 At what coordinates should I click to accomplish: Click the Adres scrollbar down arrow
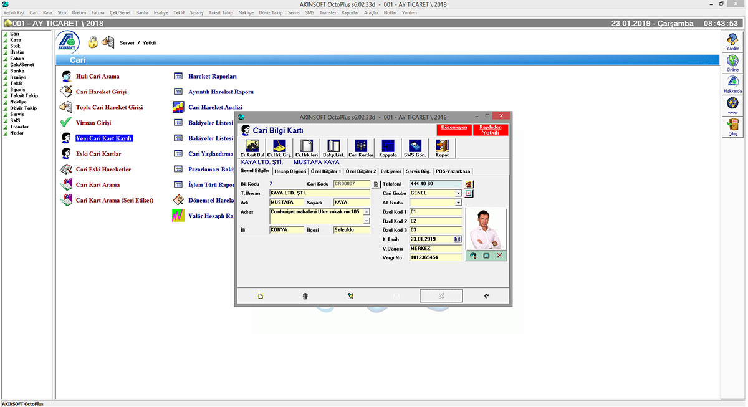(367, 221)
